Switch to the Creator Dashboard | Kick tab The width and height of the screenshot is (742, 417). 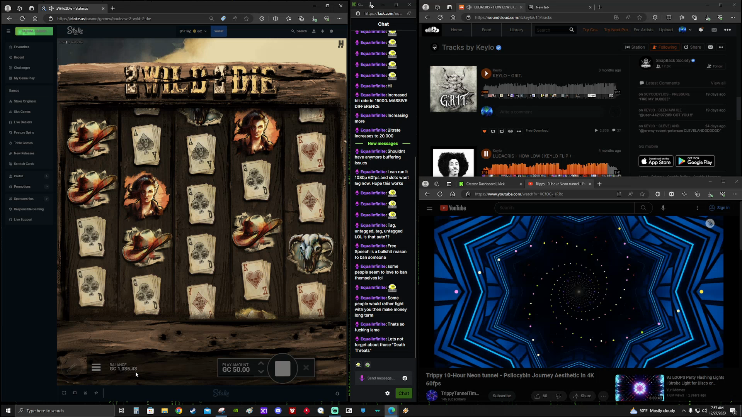pos(485,184)
